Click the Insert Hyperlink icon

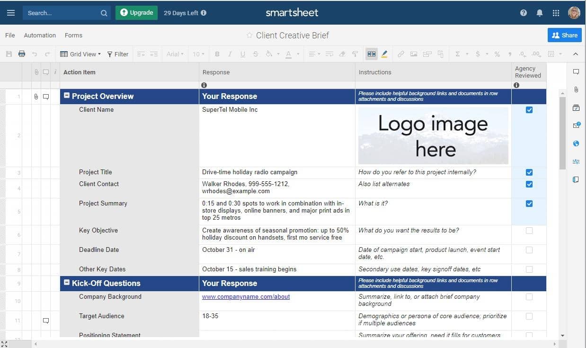coord(401,54)
